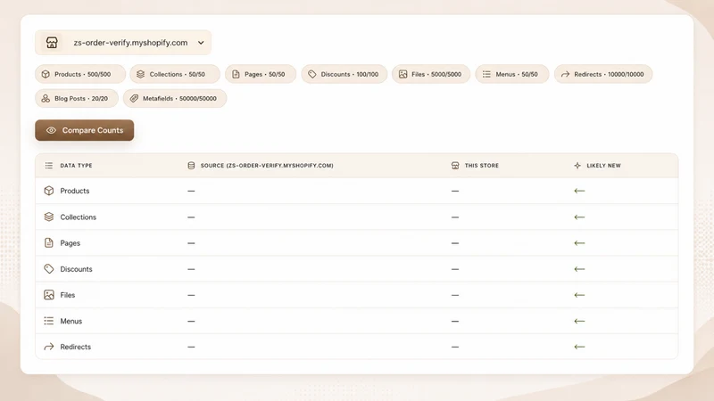Click the left arrow in Products row
The image size is (714, 401).
pos(579,191)
